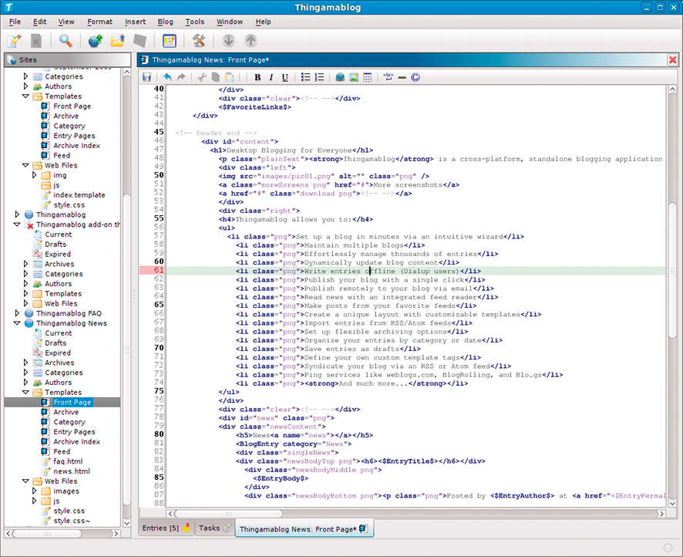Viewport: 683px width, 557px height.
Task: Open the Insert menu
Action: [135, 22]
